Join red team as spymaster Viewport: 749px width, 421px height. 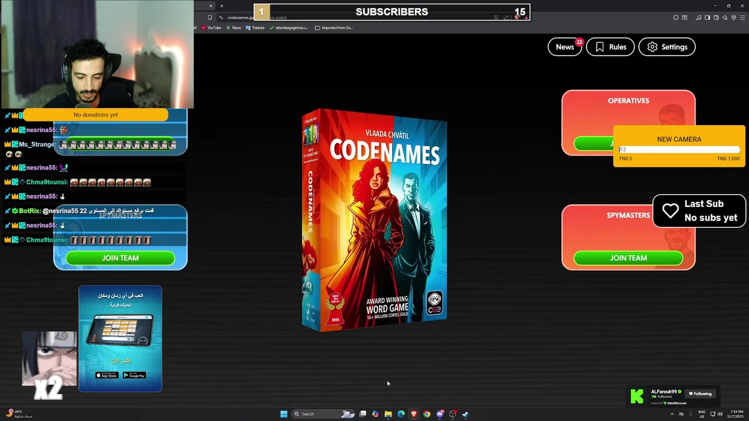[628, 258]
